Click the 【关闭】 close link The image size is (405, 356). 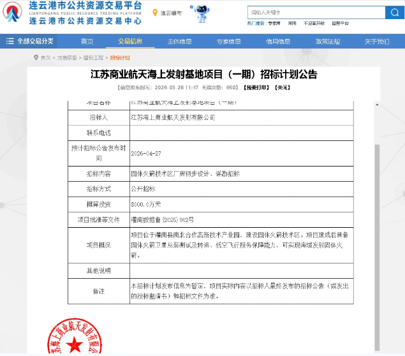pos(283,87)
